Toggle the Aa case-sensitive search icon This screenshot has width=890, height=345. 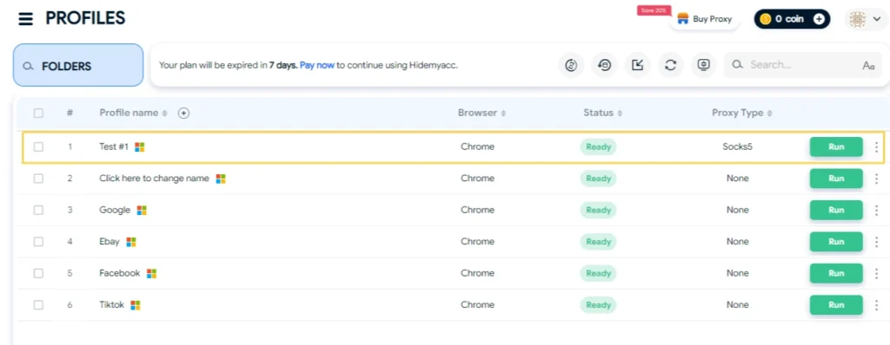click(868, 66)
